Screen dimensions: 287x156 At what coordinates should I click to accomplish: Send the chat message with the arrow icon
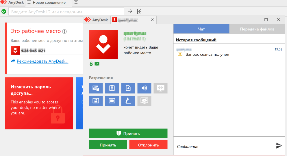pyautogui.click(x=279, y=146)
